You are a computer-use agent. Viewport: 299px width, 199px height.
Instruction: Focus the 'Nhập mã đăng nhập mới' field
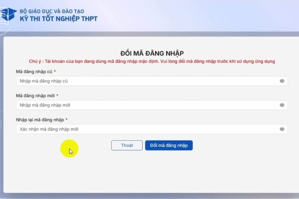coord(152,105)
